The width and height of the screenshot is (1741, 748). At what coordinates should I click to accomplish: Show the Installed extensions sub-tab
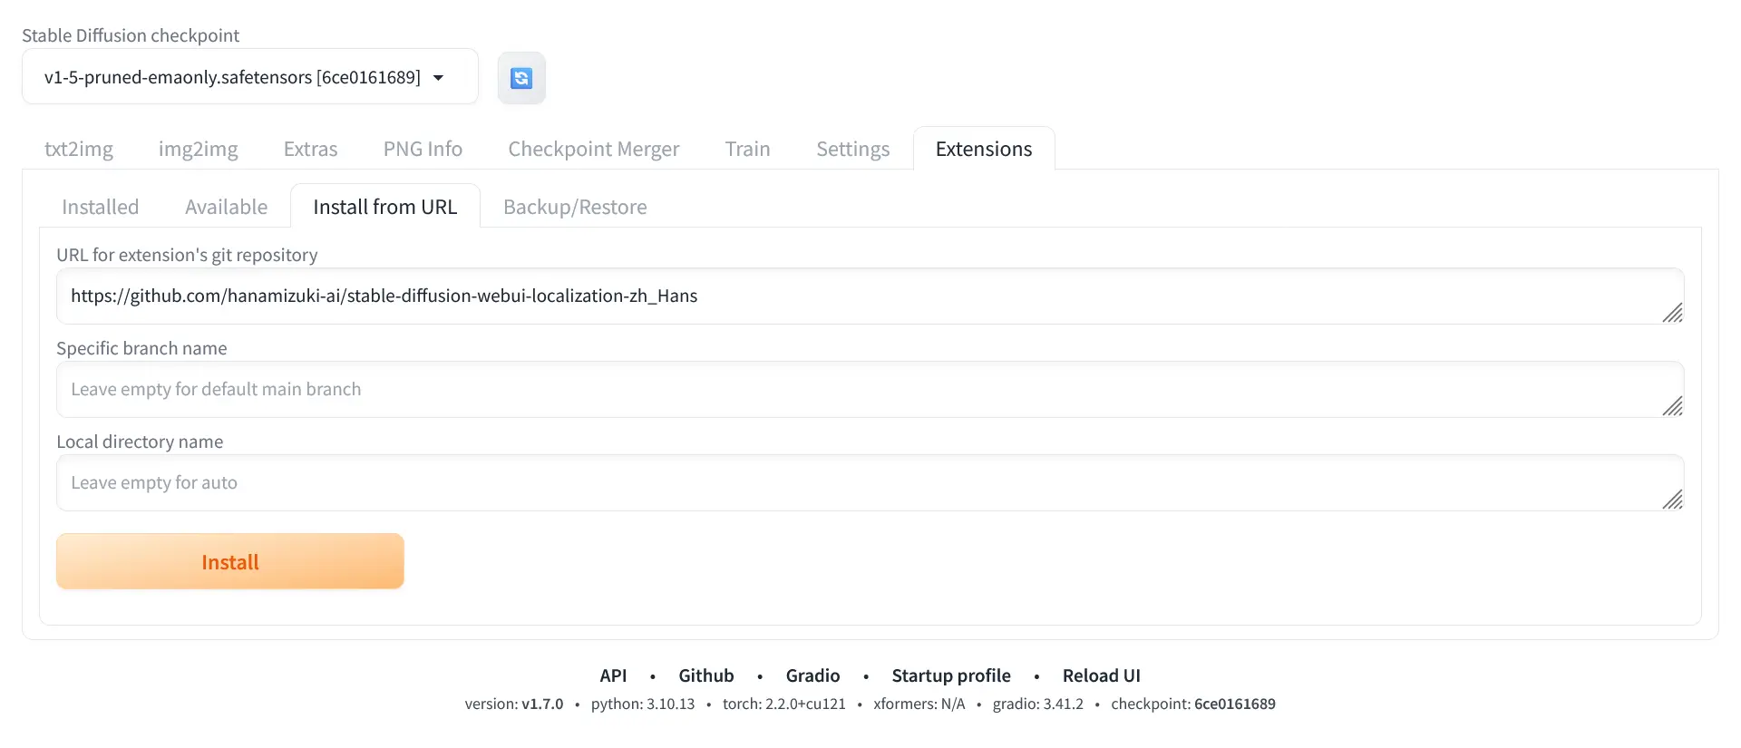click(x=101, y=207)
